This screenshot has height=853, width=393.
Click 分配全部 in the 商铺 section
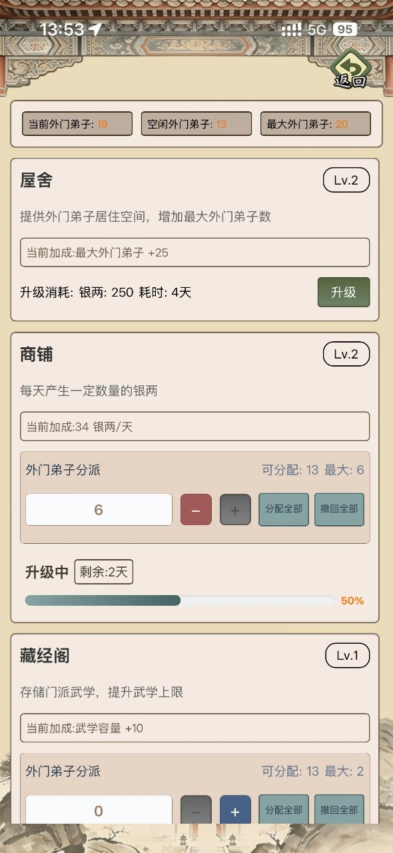(283, 509)
